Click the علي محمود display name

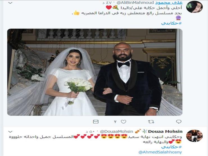click(x=169, y=3)
